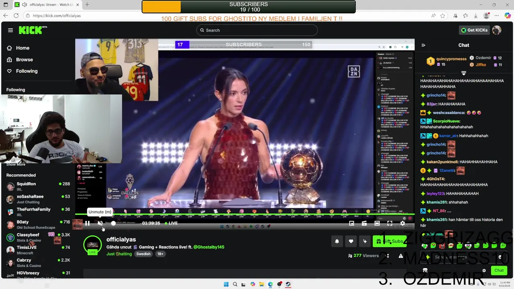Expand Show More in Following list
The image size is (514, 289).
click(16, 164)
